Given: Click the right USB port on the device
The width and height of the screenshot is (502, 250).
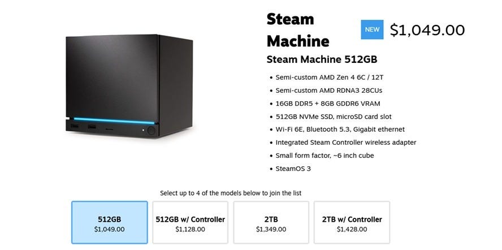Looking at the screenshot, I should pos(92,127).
